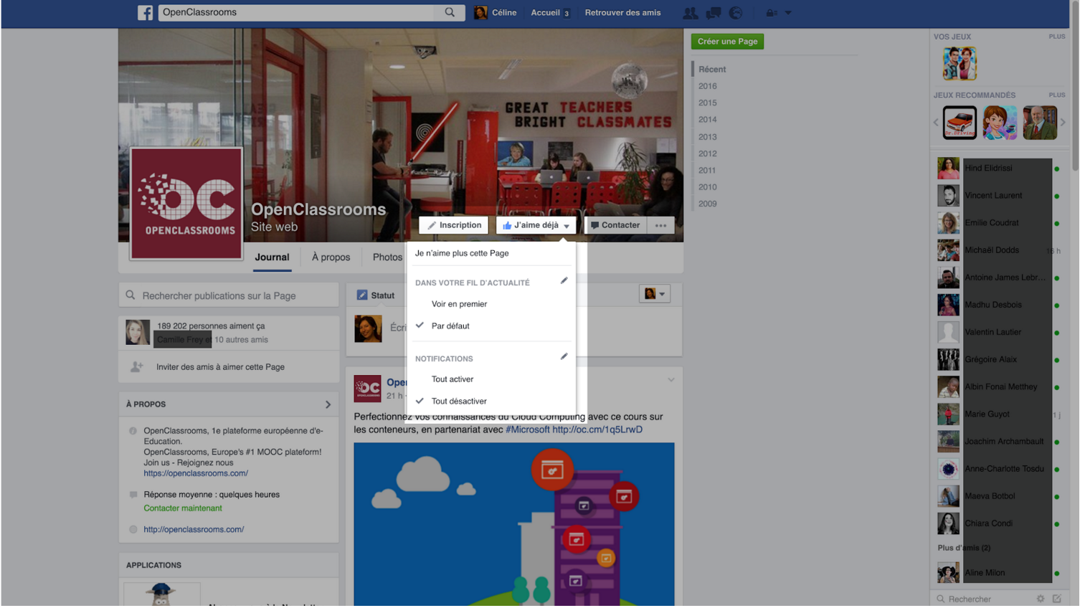1080x608 pixels.
Task: Select 2012 in the timeline
Action: (x=708, y=153)
